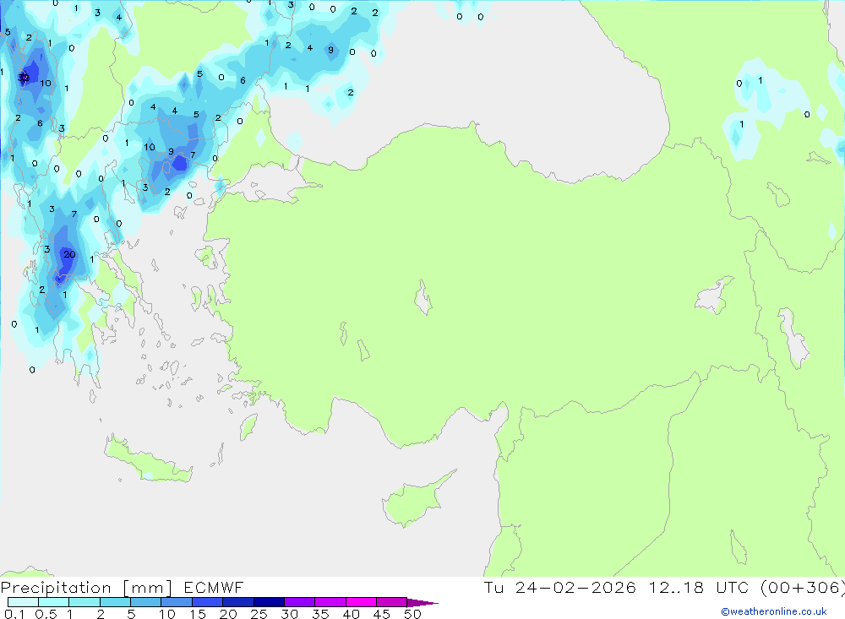This screenshot has height=619, width=845.
Task: Click the 0.5–1 mm legend color swatch
Action: (x=53, y=602)
